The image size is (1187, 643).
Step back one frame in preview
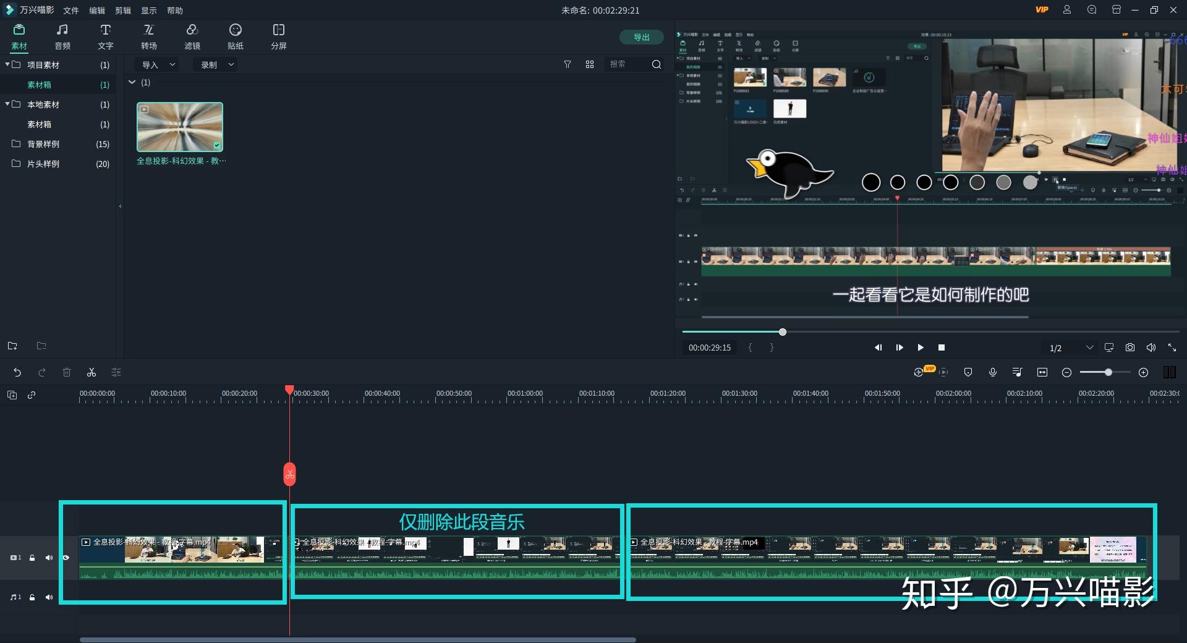[878, 347]
